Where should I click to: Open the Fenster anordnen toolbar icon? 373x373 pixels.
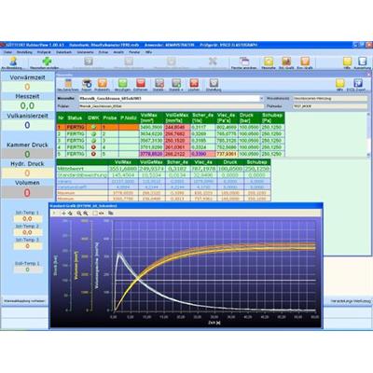pos(244,61)
